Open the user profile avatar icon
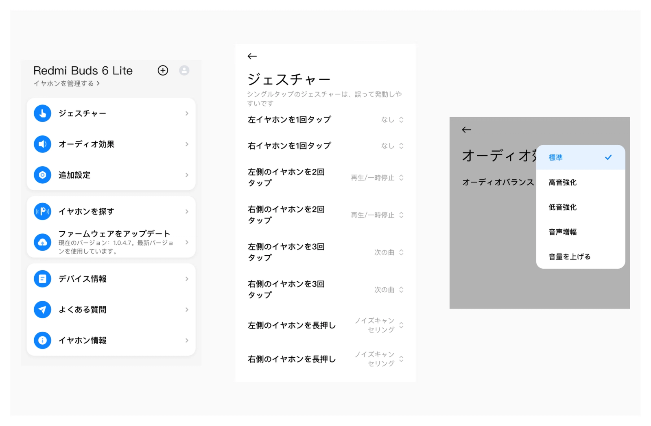Image resolution: width=651 pixels, height=426 pixels. click(184, 70)
